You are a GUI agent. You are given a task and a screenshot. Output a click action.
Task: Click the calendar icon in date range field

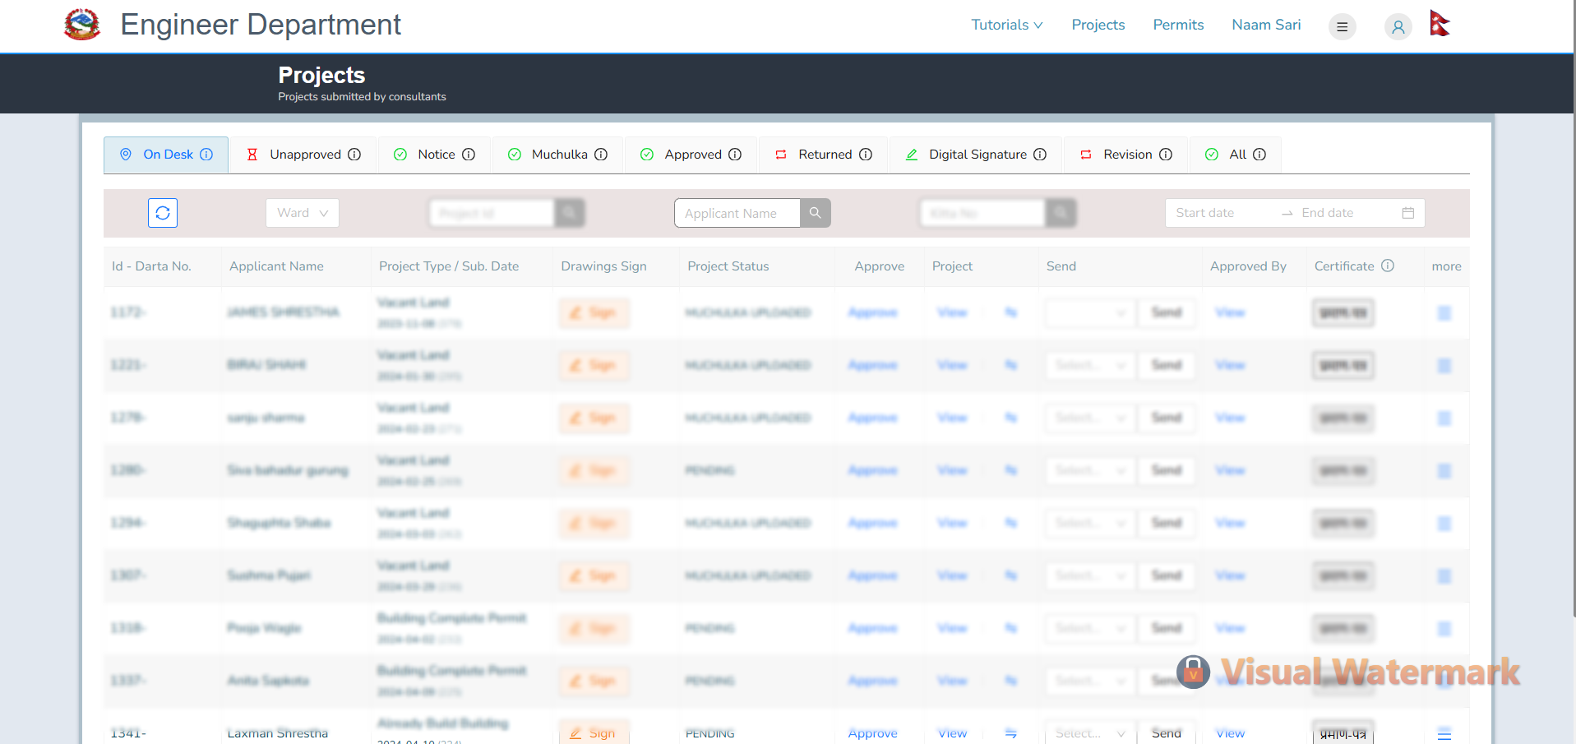coord(1407,213)
